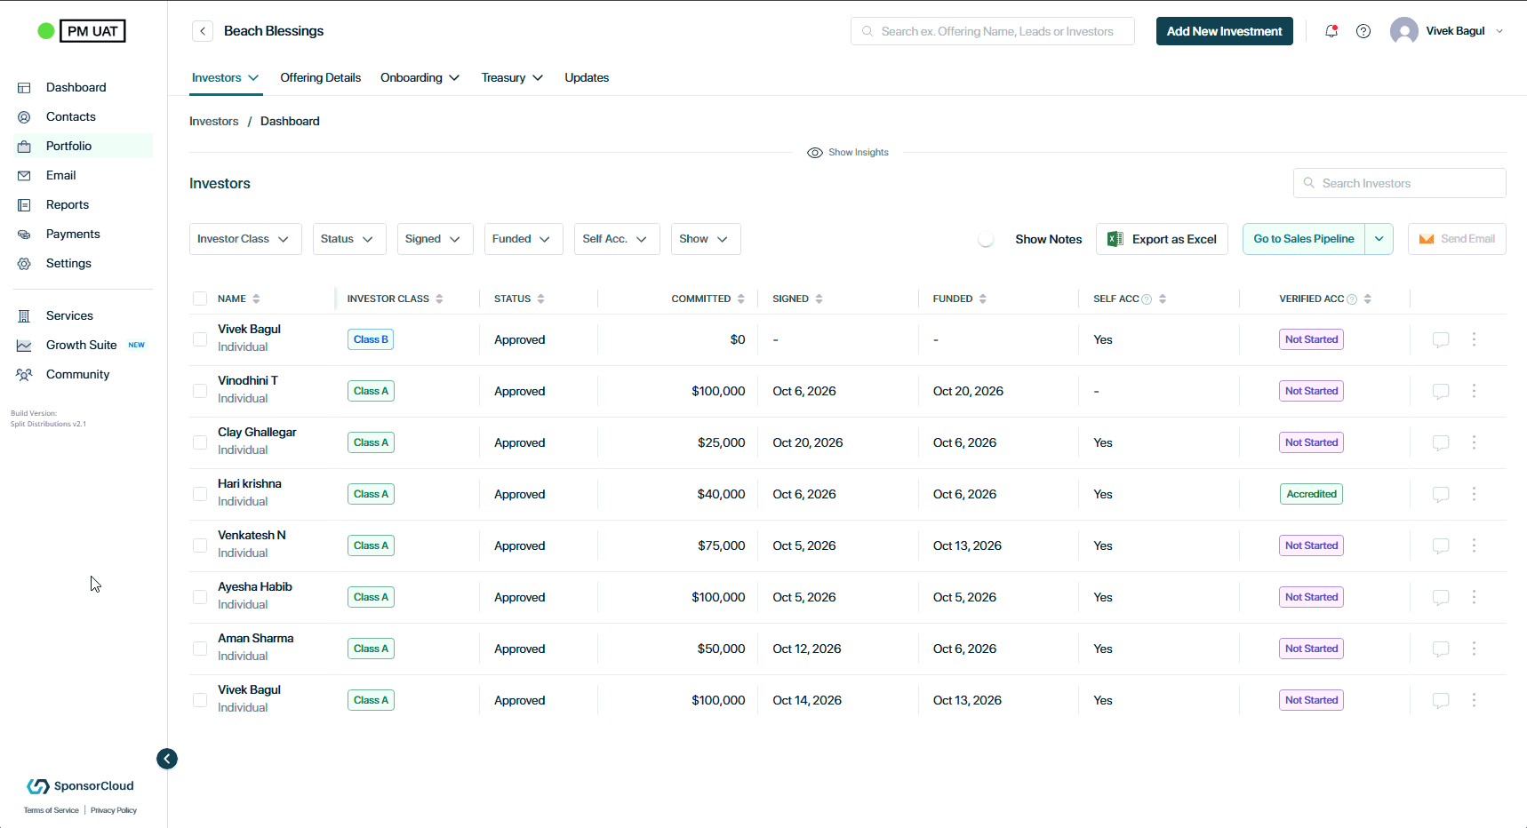The width and height of the screenshot is (1527, 828).
Task: Open the note icon for Hari krishna
Action: pos(1441,494)
